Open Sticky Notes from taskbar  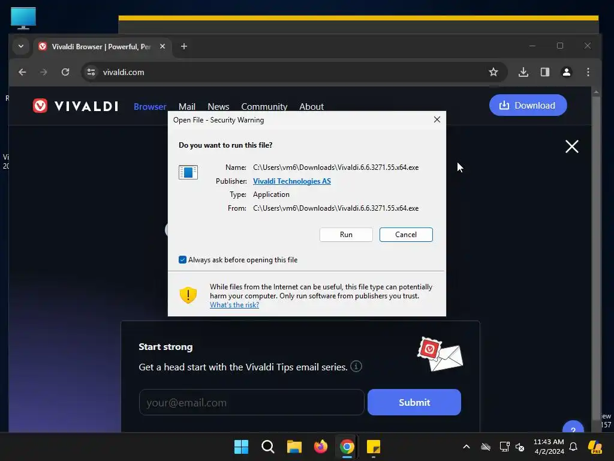point(373,447)
